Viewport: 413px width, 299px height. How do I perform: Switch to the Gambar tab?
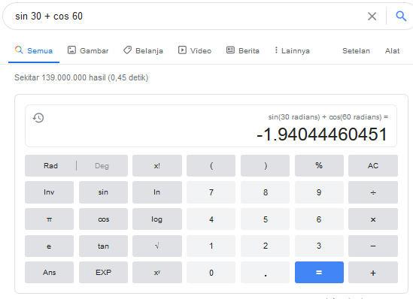pyautogui.click(x=88, y=50)
